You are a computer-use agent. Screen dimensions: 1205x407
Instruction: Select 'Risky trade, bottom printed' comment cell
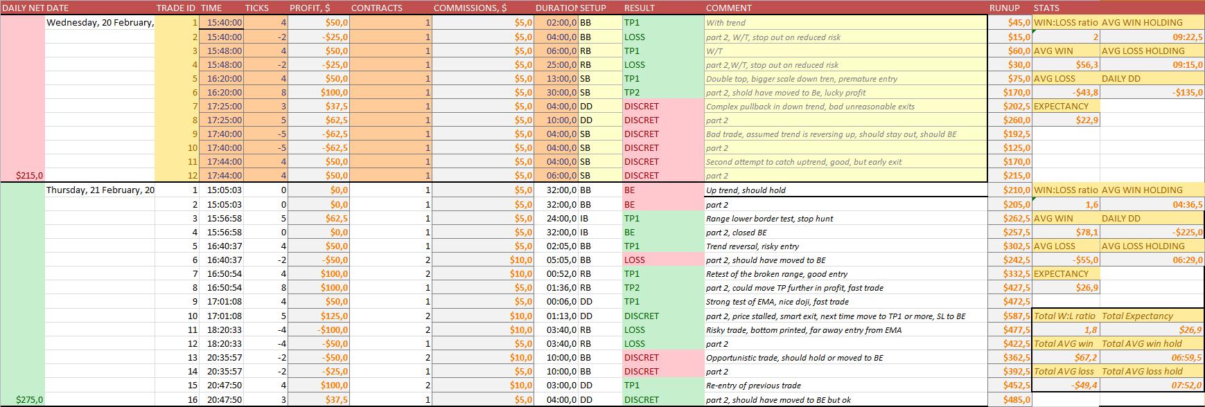coord(846,329)
